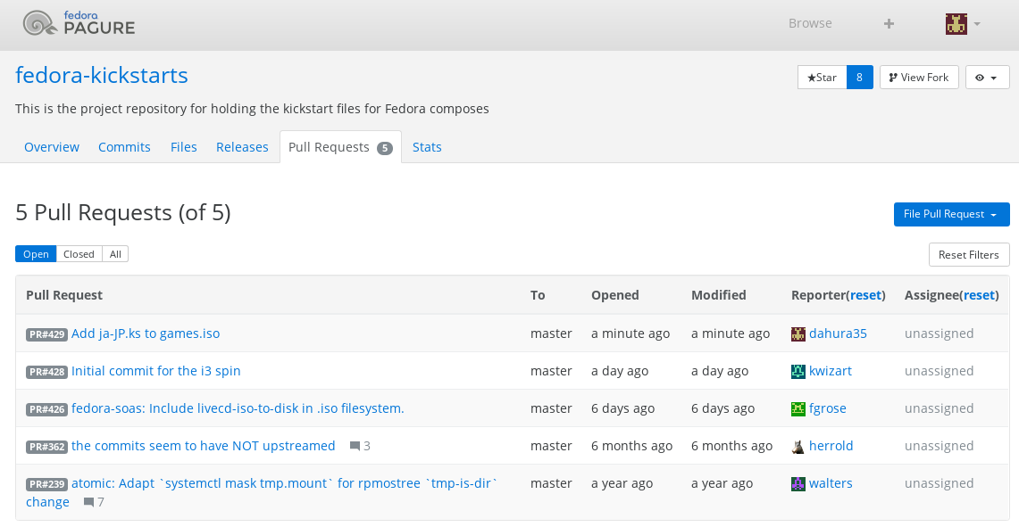The height and width of the screenshot is (527, 1019).
Task: Click the star count badge 8
Action: click(x=859, y=78)
